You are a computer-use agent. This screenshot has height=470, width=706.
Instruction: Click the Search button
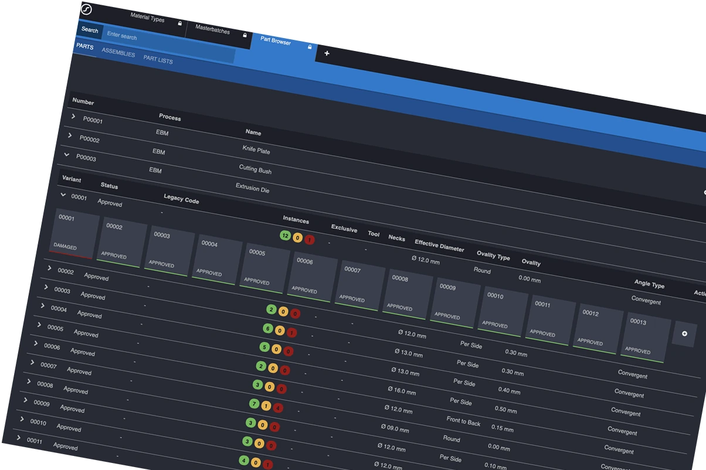point(90,30)
